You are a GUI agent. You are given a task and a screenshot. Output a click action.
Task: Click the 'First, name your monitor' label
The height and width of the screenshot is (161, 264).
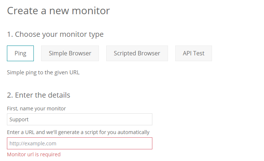(x=36, y=109)
